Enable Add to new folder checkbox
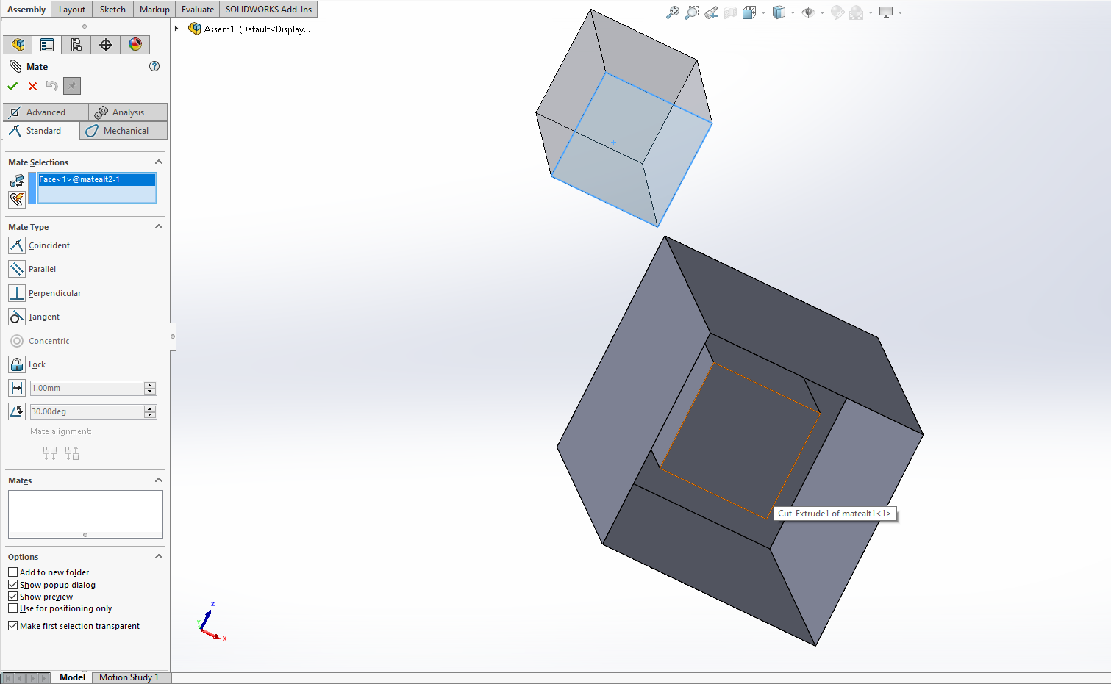 pyautogui.click(x=13, y=572)
